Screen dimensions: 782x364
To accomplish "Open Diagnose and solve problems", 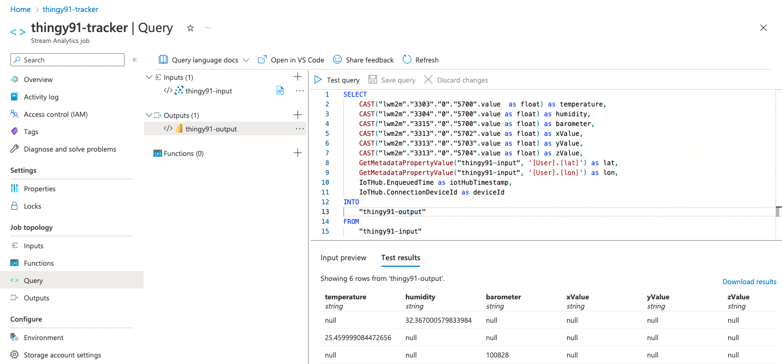I will point(70,149).
